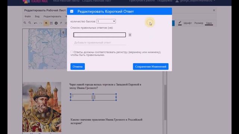The width and height of the screenshot is (239, 134).
Task: Open the Вид menu
Action: tap(37, 16)
